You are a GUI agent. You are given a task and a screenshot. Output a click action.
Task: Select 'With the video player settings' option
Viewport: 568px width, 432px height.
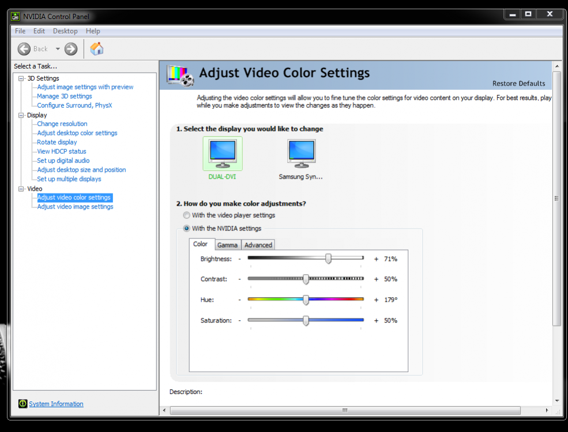coord(186,215)
